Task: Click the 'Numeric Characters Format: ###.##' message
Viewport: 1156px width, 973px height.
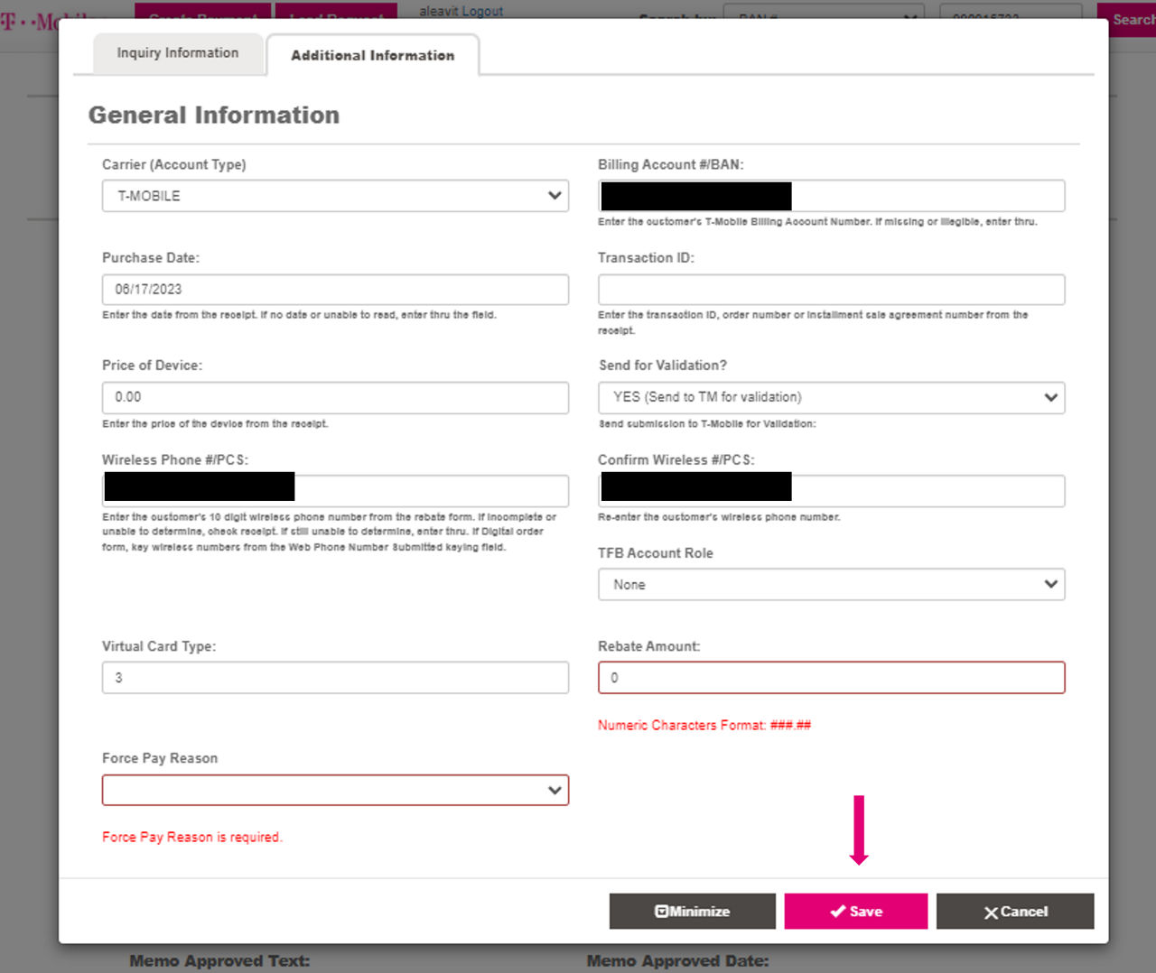Action: 704,725
